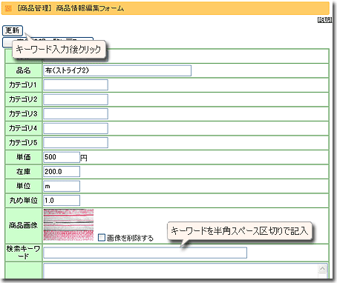The height and width of the screenshot is (283, 337).
Task: Focus the カテゴリ5 input field
Action: click(x=76, y=142)
